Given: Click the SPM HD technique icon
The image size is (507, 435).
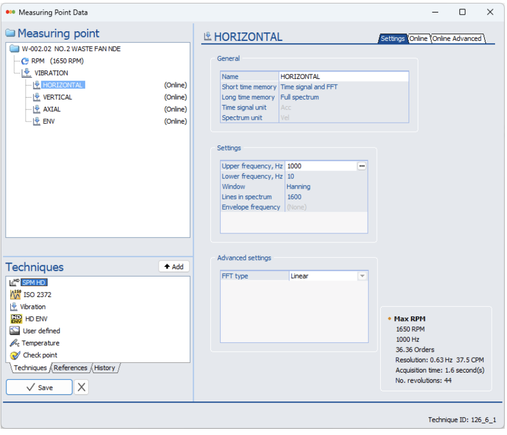Looking at the screenshot, I should pyautogui.click(x=15, y=282).
